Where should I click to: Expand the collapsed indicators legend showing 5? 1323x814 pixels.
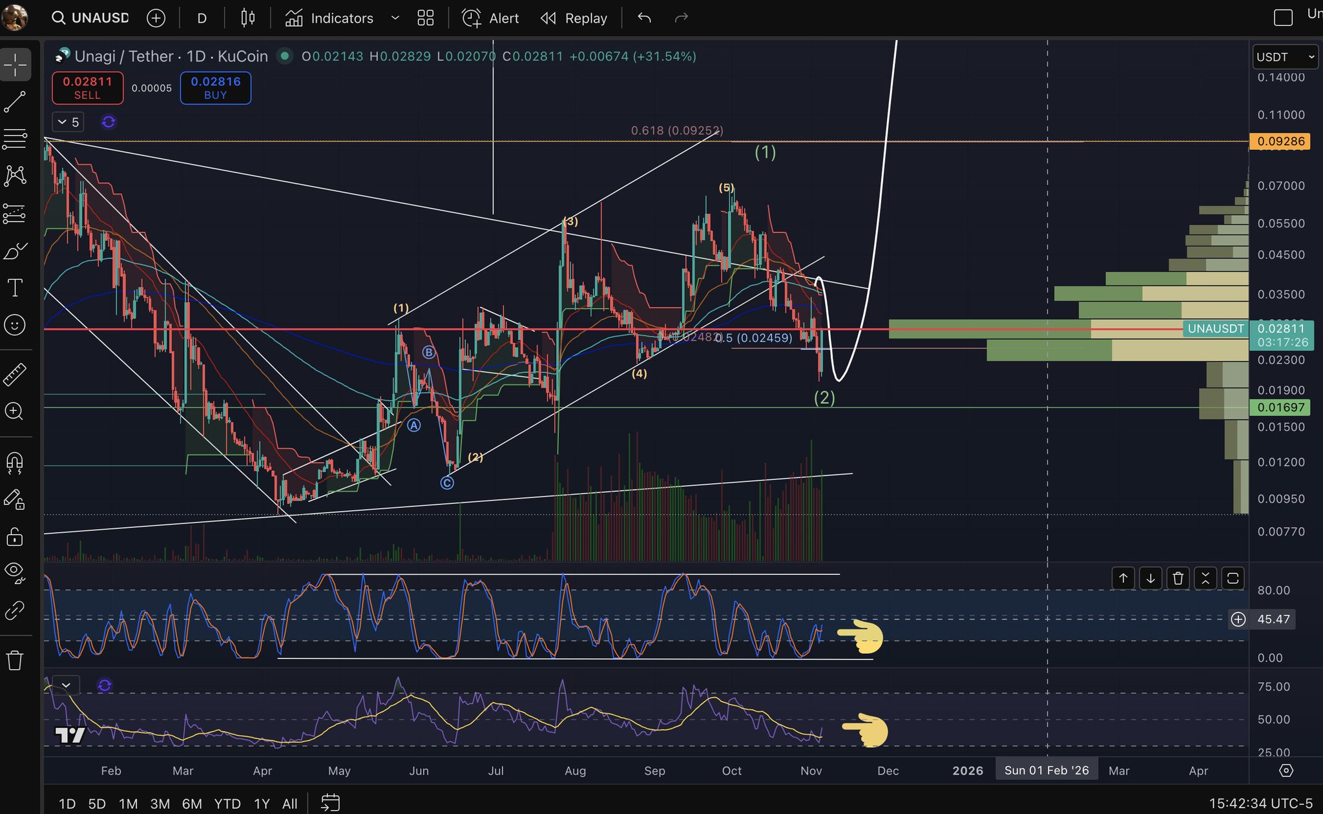[x=68, y=121]
